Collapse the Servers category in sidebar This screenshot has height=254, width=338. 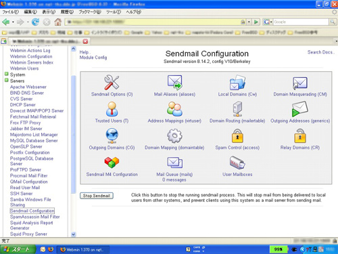7,80
